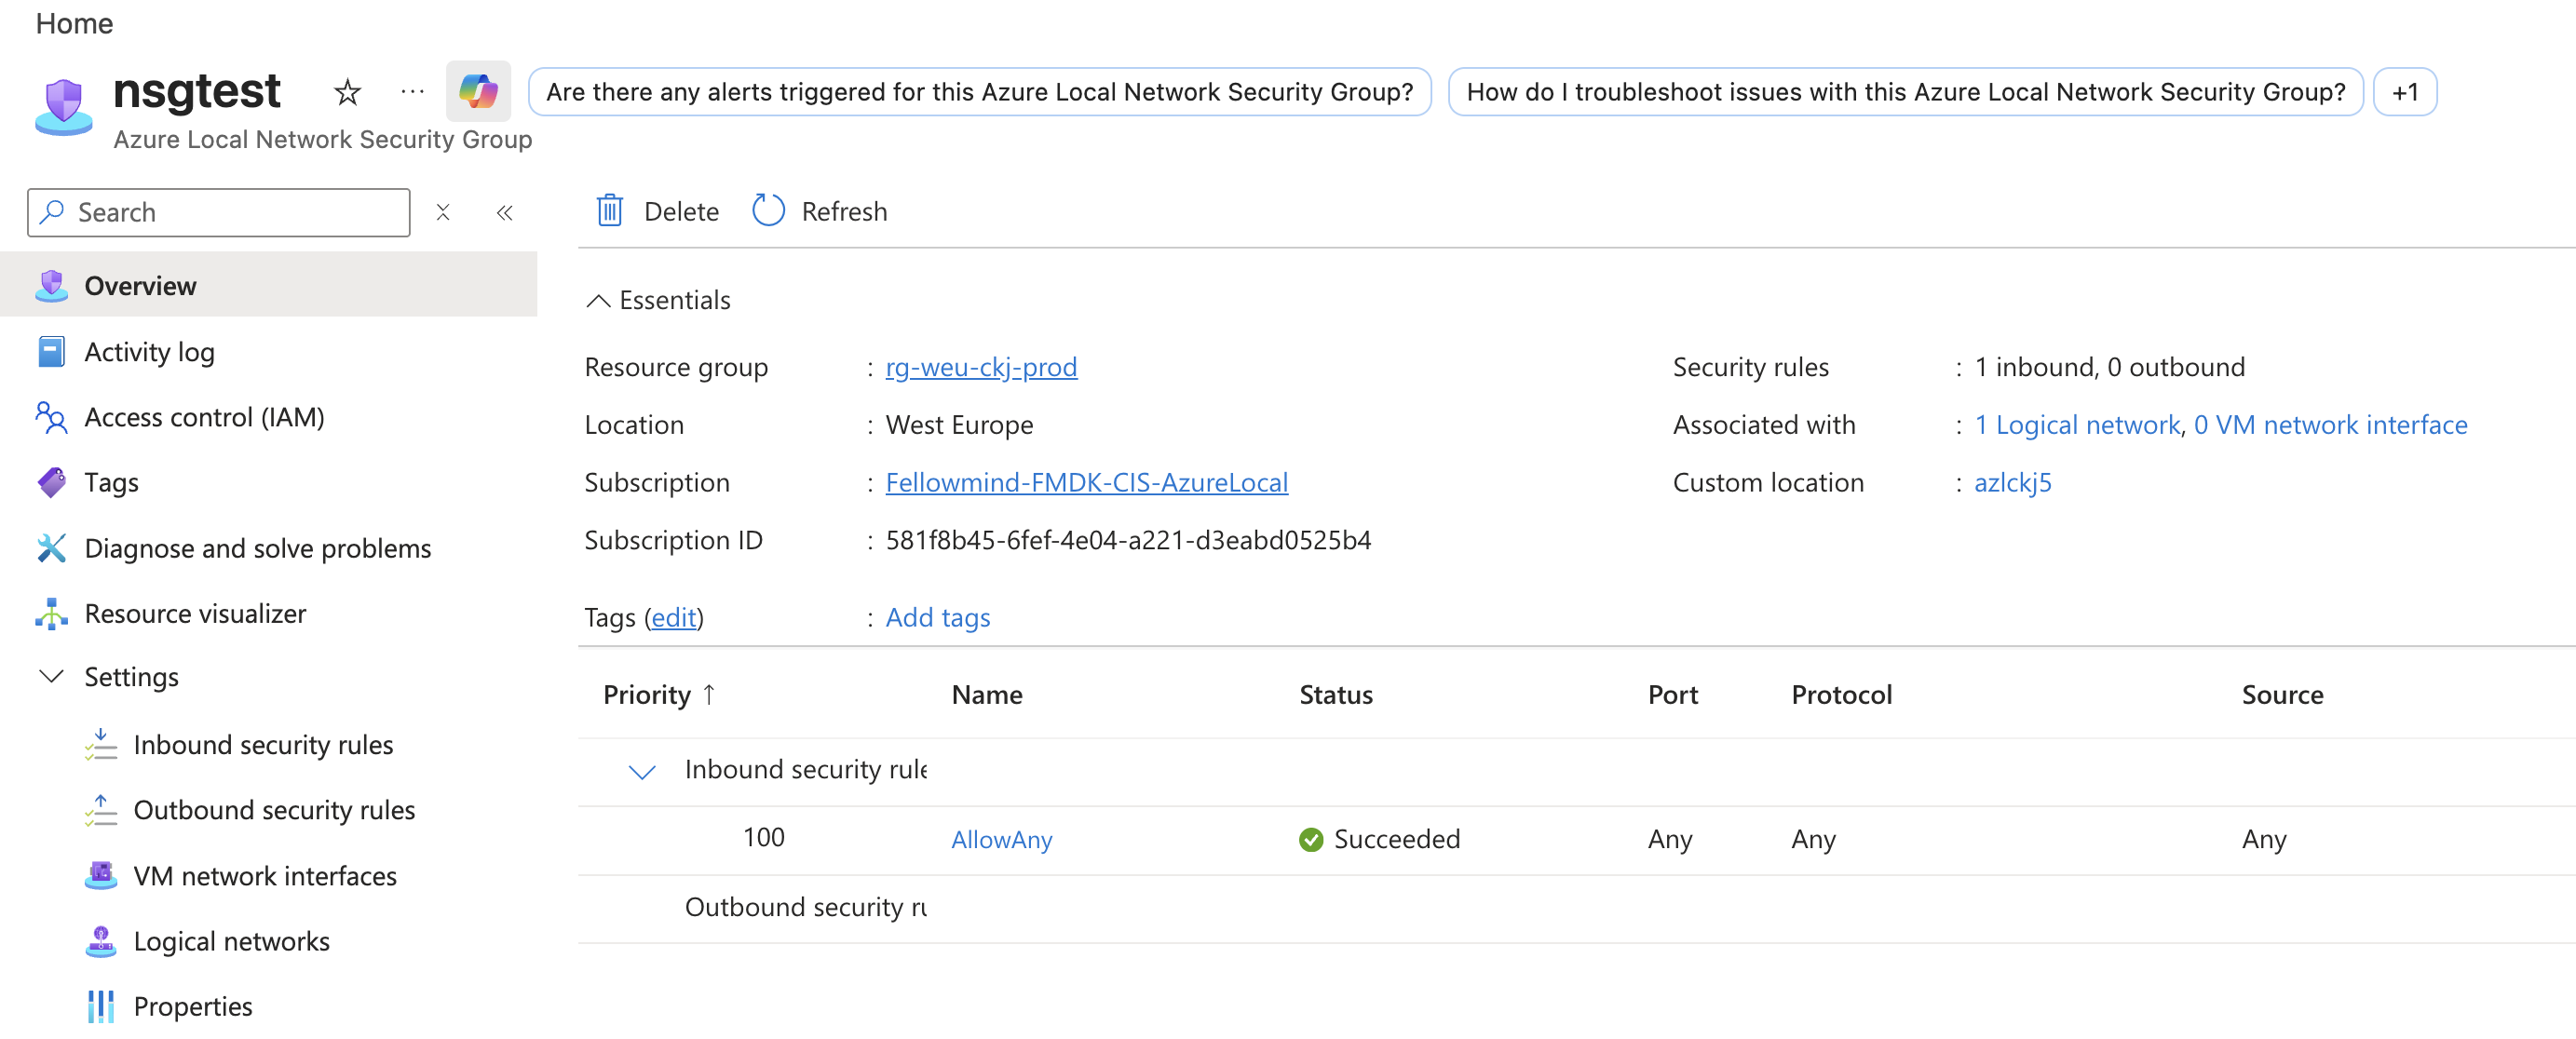Open the 1 Logical network link

click(x=2076, y=425)
